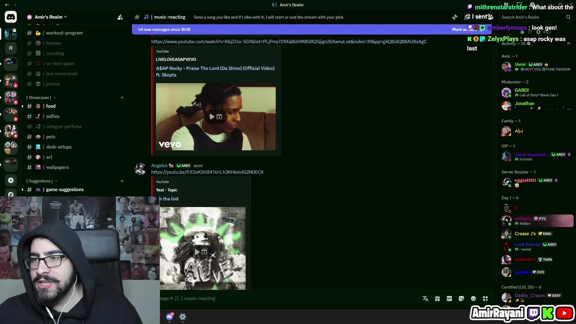Focus the message box for music-reacting
Viewport: 576px width, 324px height.
(x=288, y=298)
